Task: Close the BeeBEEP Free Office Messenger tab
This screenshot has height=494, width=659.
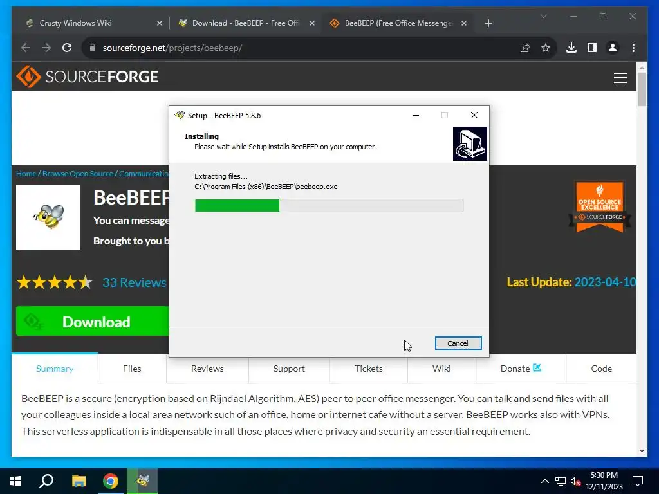Action: [x=463, y=23]
